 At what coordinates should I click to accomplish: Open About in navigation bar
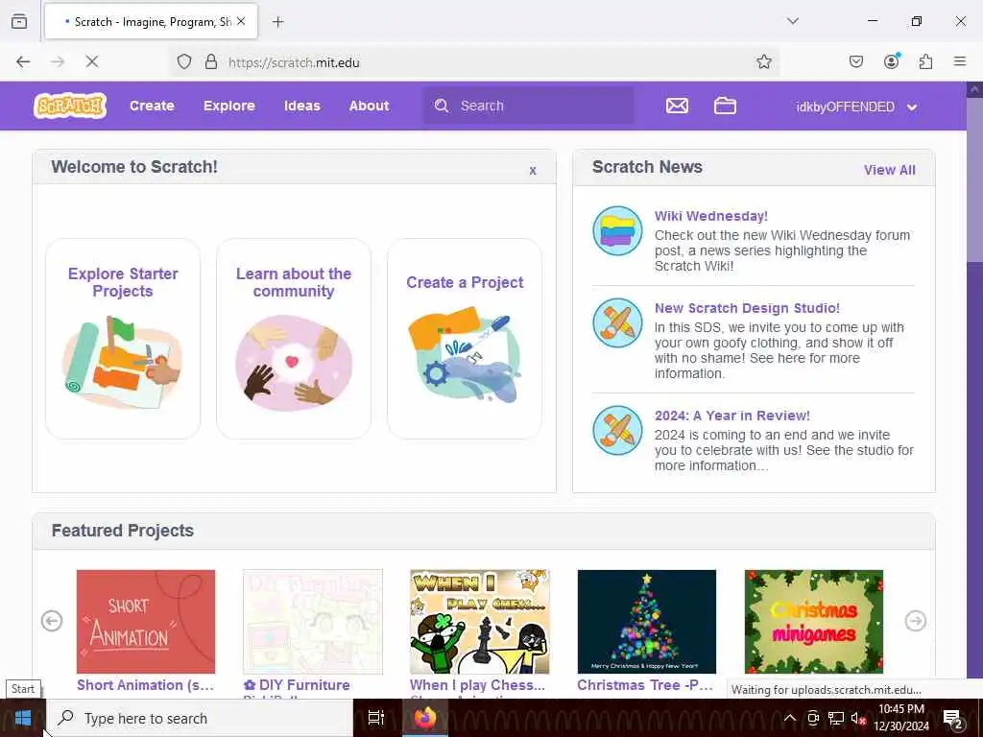click(370, 106)
